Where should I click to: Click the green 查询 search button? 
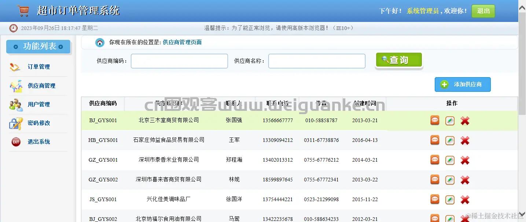[399, 60]
